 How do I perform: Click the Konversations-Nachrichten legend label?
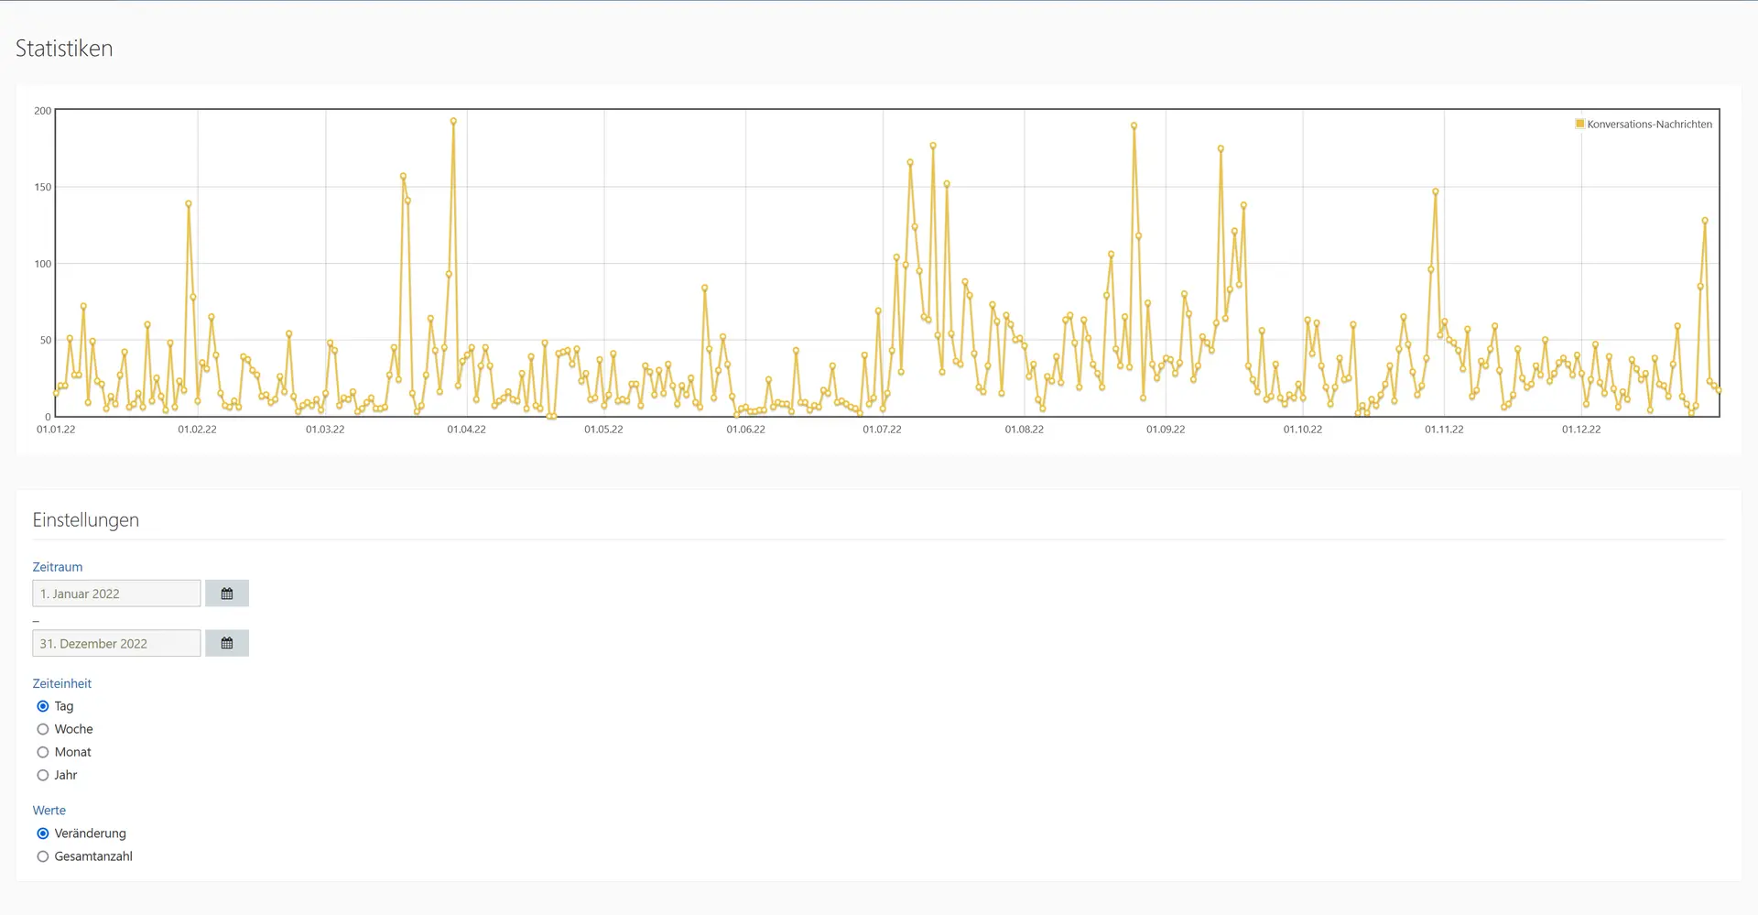1650,124
